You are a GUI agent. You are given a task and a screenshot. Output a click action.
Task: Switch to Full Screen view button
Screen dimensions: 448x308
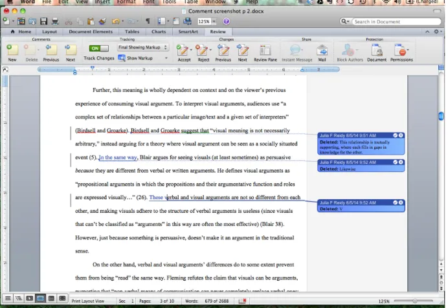tap(62, 298)
